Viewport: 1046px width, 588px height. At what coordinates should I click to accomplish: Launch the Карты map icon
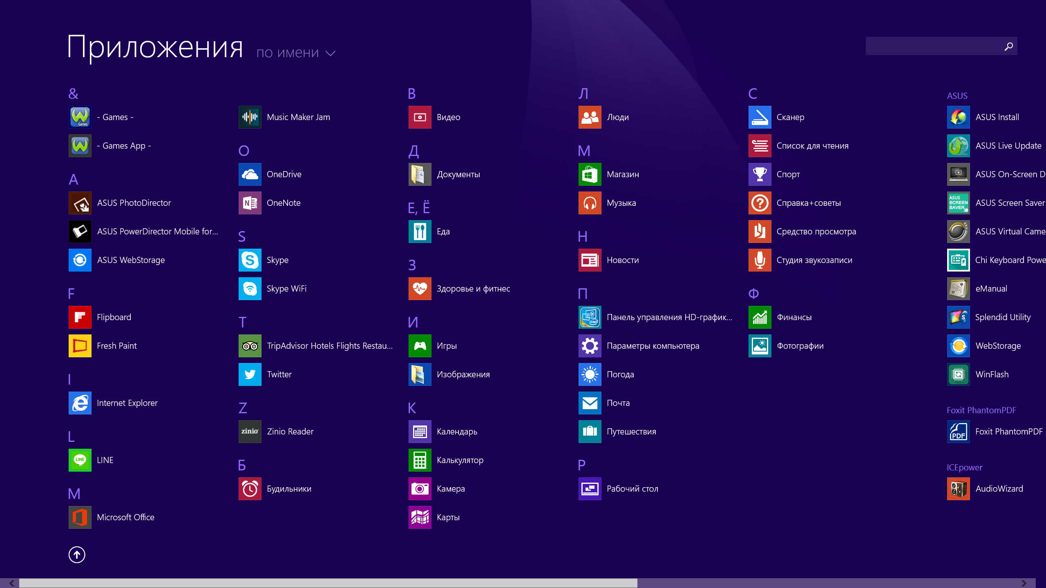[x=420, y=517]
